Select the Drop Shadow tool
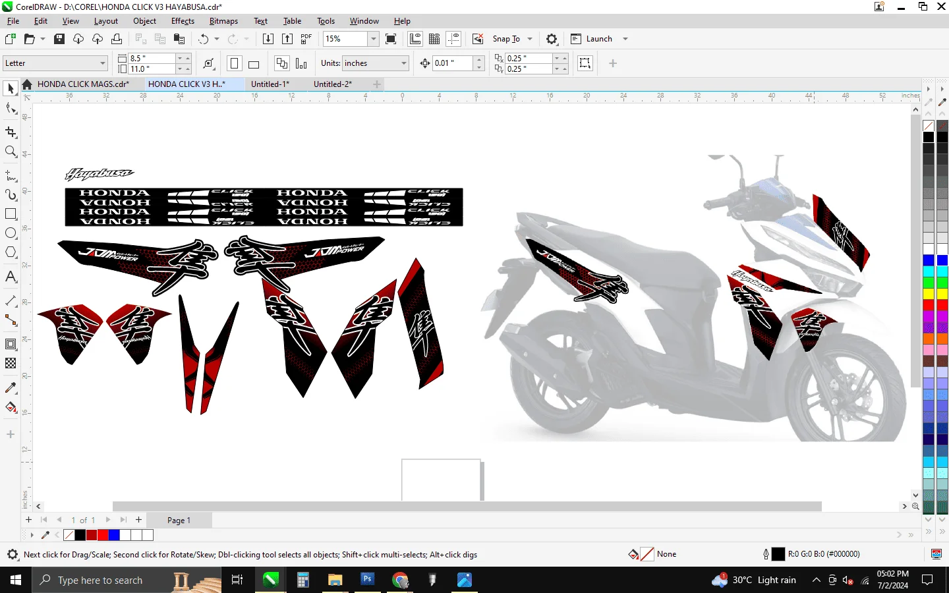Image resolution: width=949 pixels, height=593 pixels. pos(11,344)
